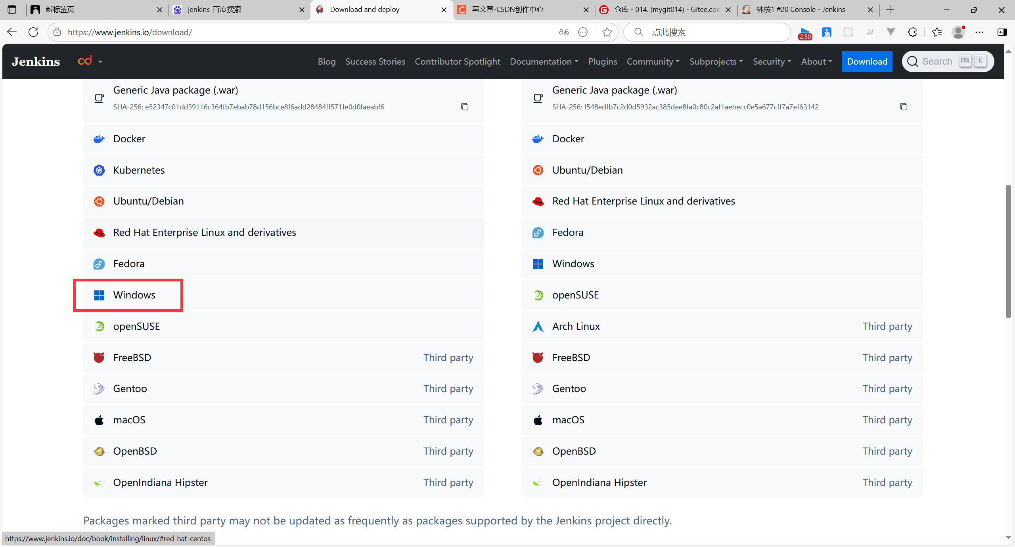Close the Download and deploy tab
Screen dimensions: 1015x547
[x=444, y=10]
